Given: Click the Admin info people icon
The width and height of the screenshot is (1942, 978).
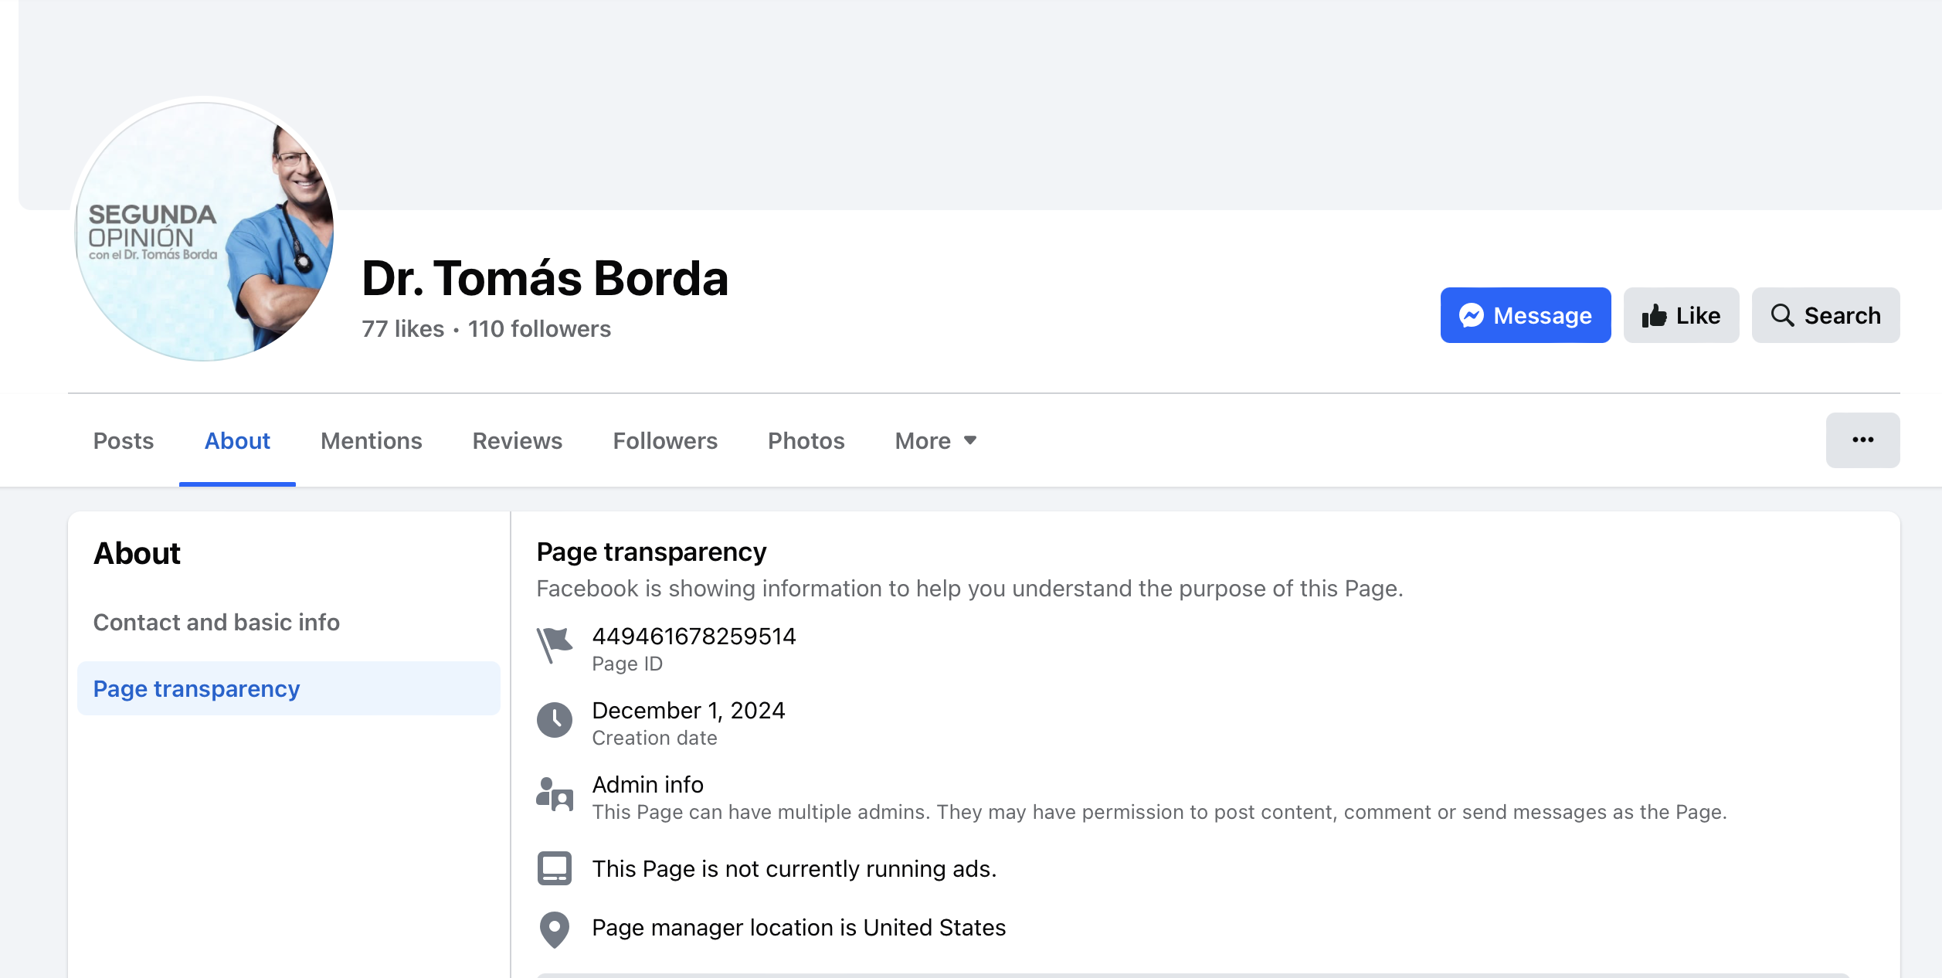Looking at the screenshot, I should pos(554,794).
